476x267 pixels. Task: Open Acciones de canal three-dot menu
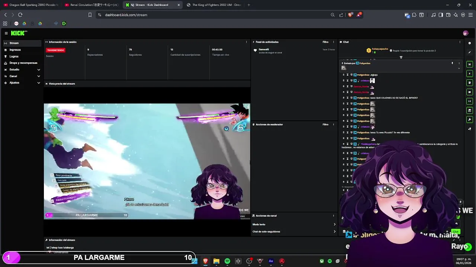coord(334,215)
